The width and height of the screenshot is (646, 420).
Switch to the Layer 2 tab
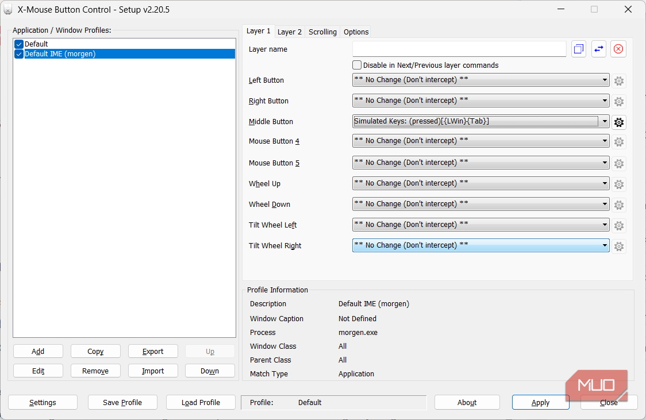click(x=290, y=32)
